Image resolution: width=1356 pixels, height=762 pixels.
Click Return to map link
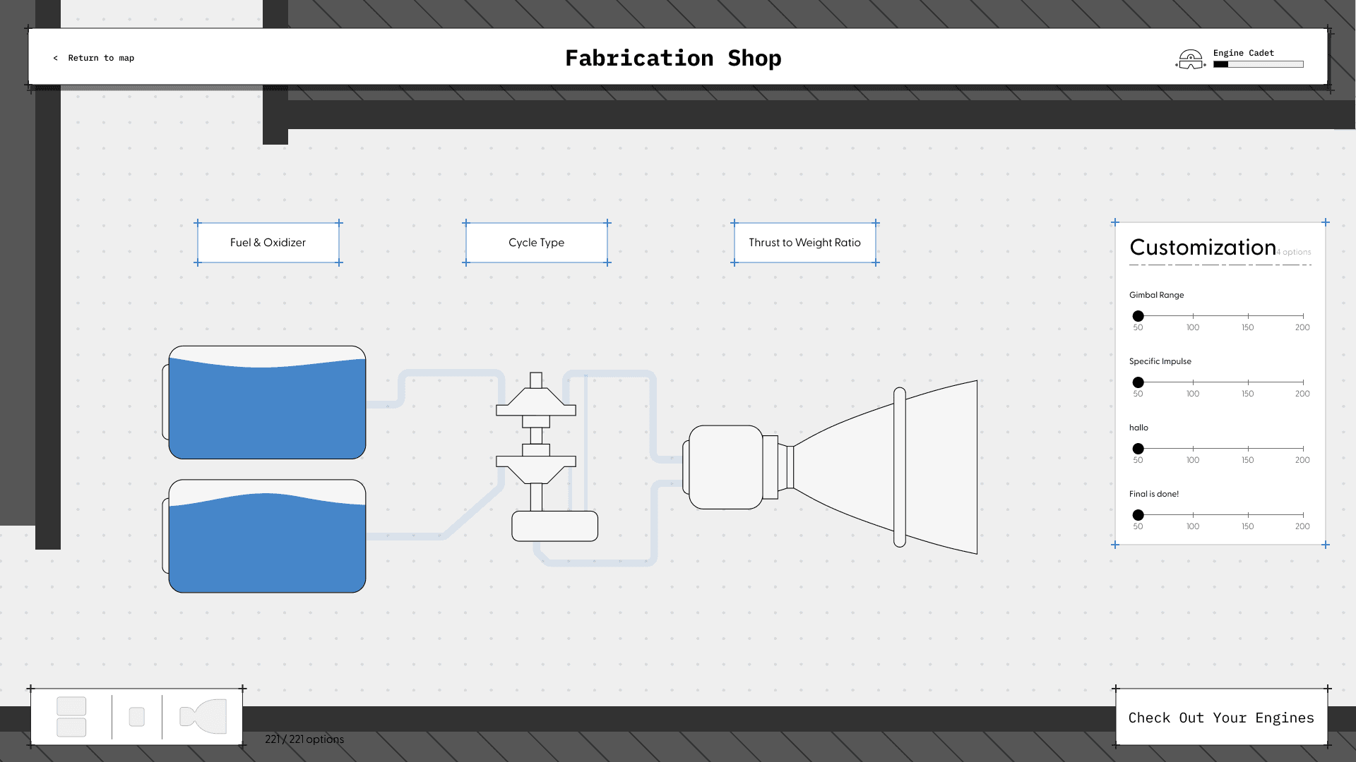[x=93, y=58]
